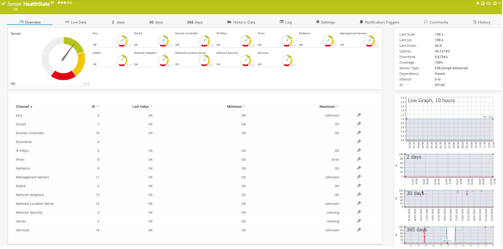The image size is (503, 249).
Task: Click the priority flag next to HealthState
Action: click(x=52, y=3)
